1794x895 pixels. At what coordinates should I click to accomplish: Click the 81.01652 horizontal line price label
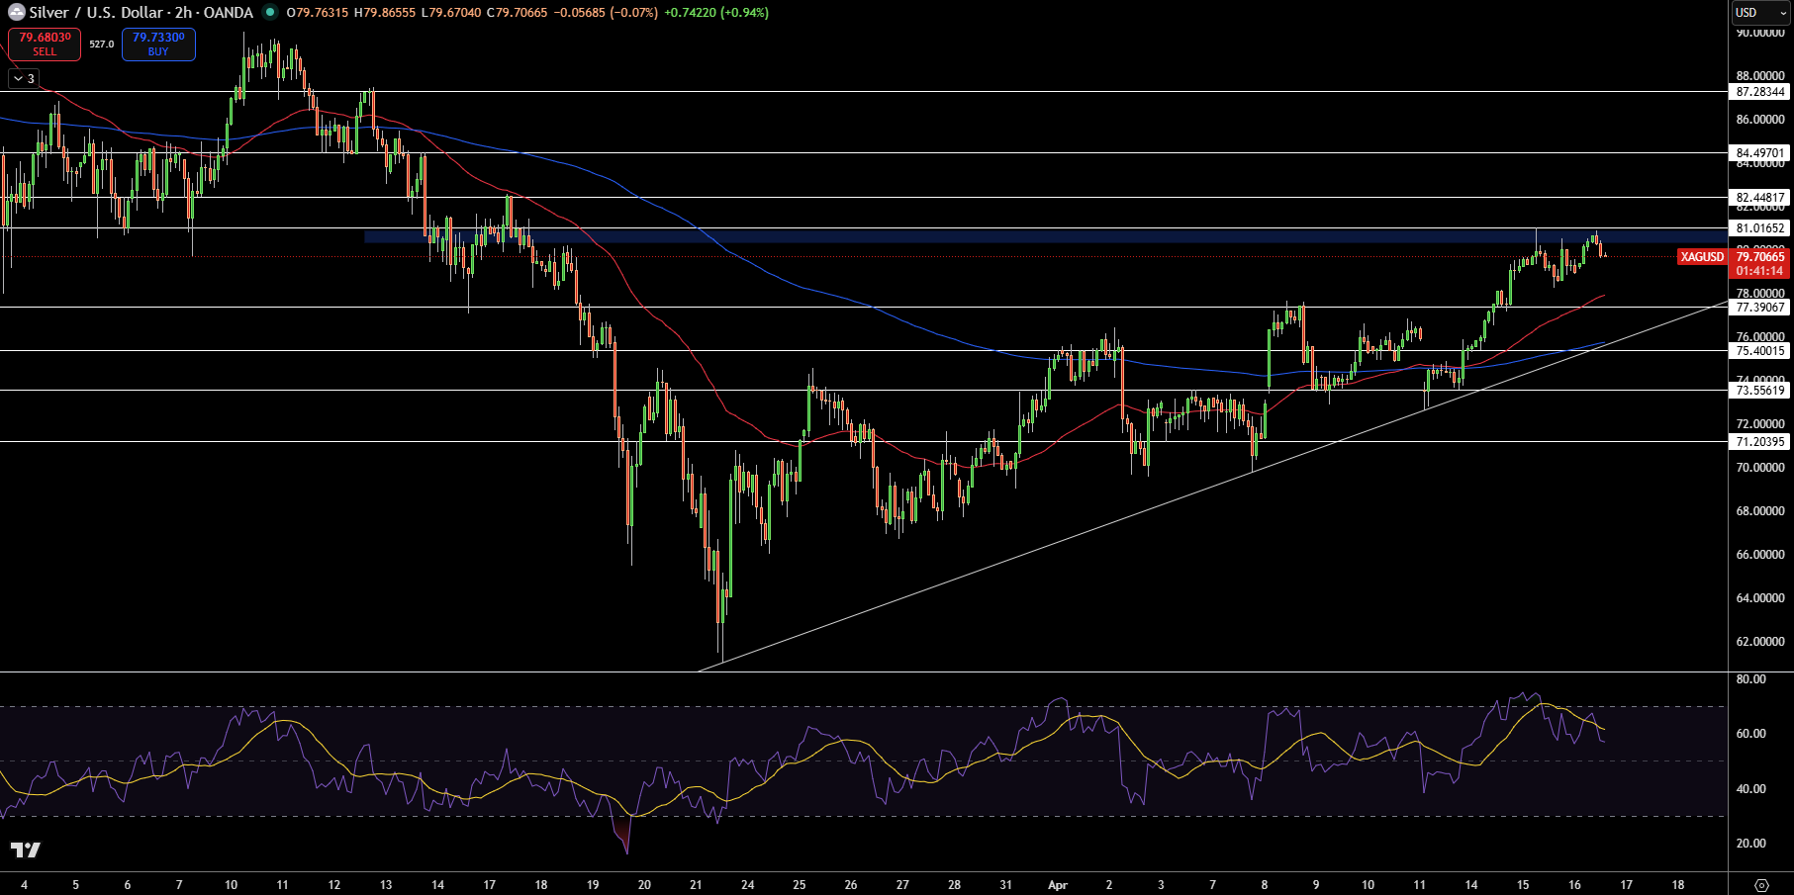(1760, 228)
